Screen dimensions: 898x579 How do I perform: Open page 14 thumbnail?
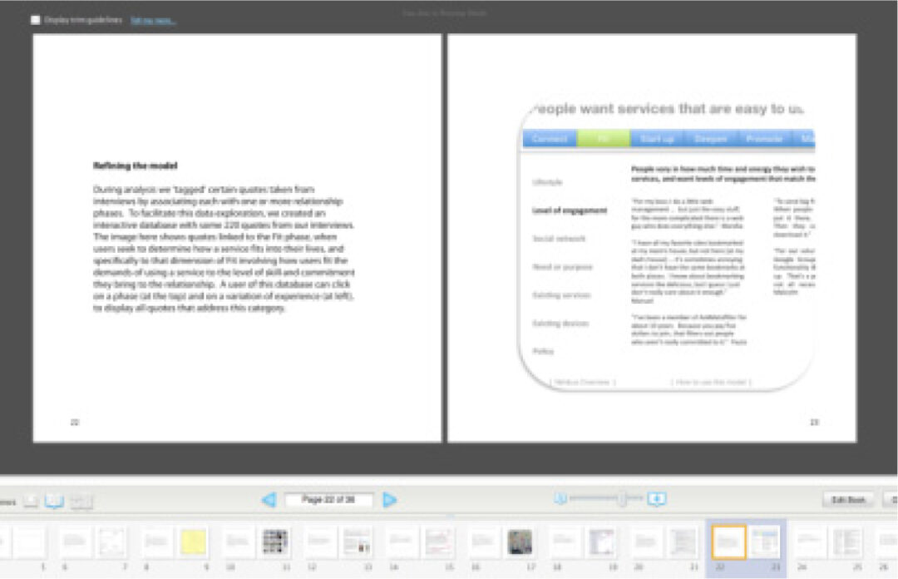(x=401, y=542)
